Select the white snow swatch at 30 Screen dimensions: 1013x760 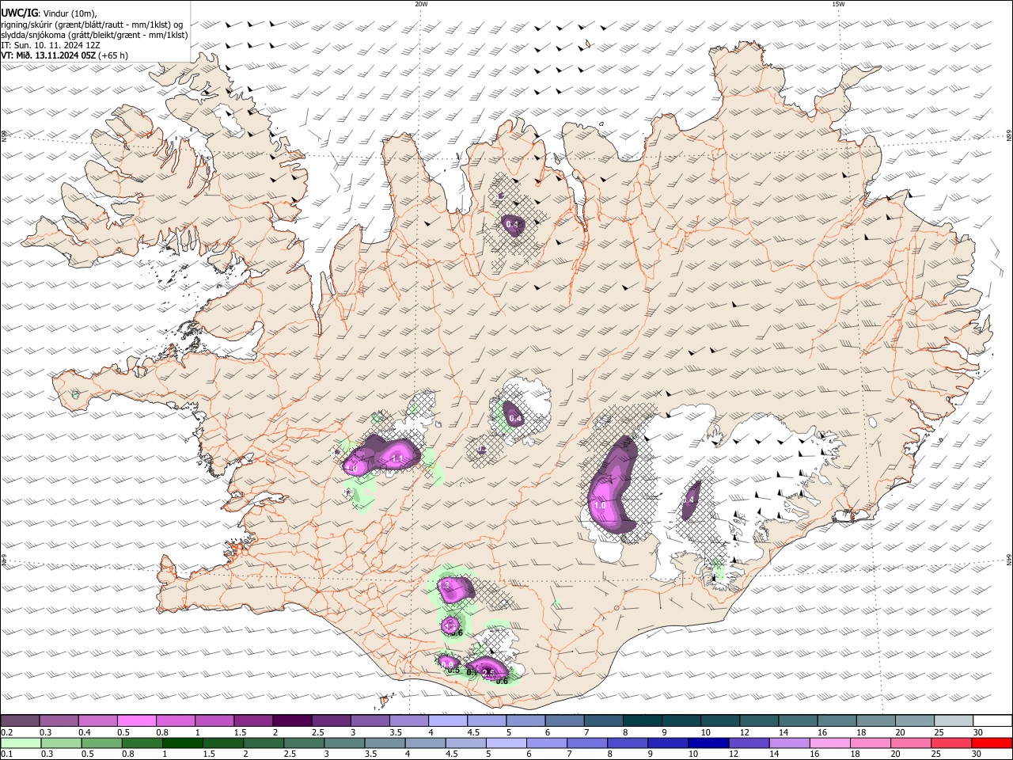tap(992, 721)
